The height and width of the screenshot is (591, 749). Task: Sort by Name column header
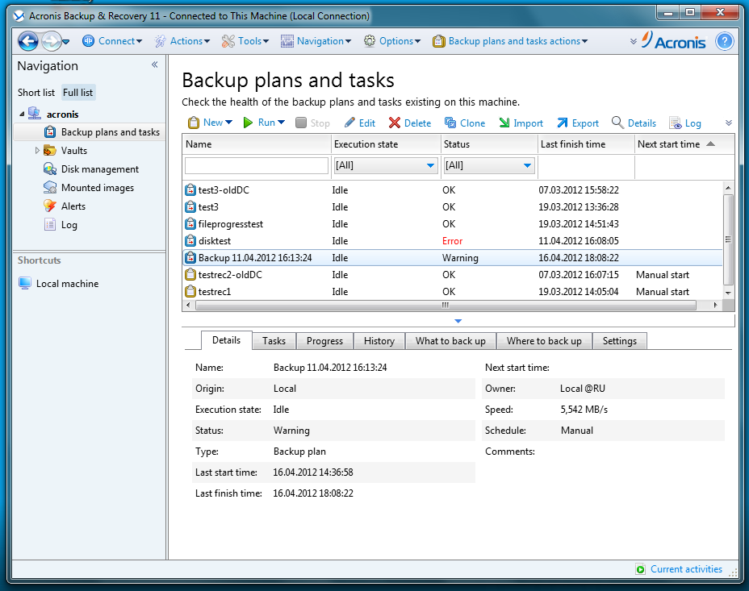pos(257,144)
